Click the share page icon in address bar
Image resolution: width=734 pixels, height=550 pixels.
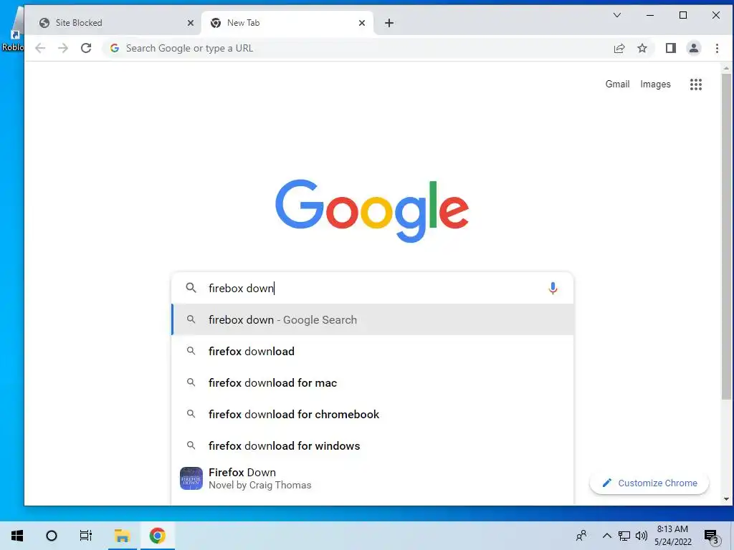point(619,48)
